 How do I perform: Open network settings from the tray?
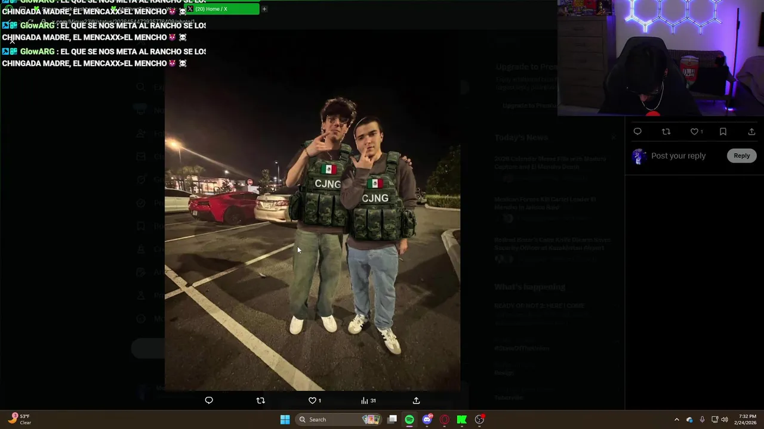(714, 419)
